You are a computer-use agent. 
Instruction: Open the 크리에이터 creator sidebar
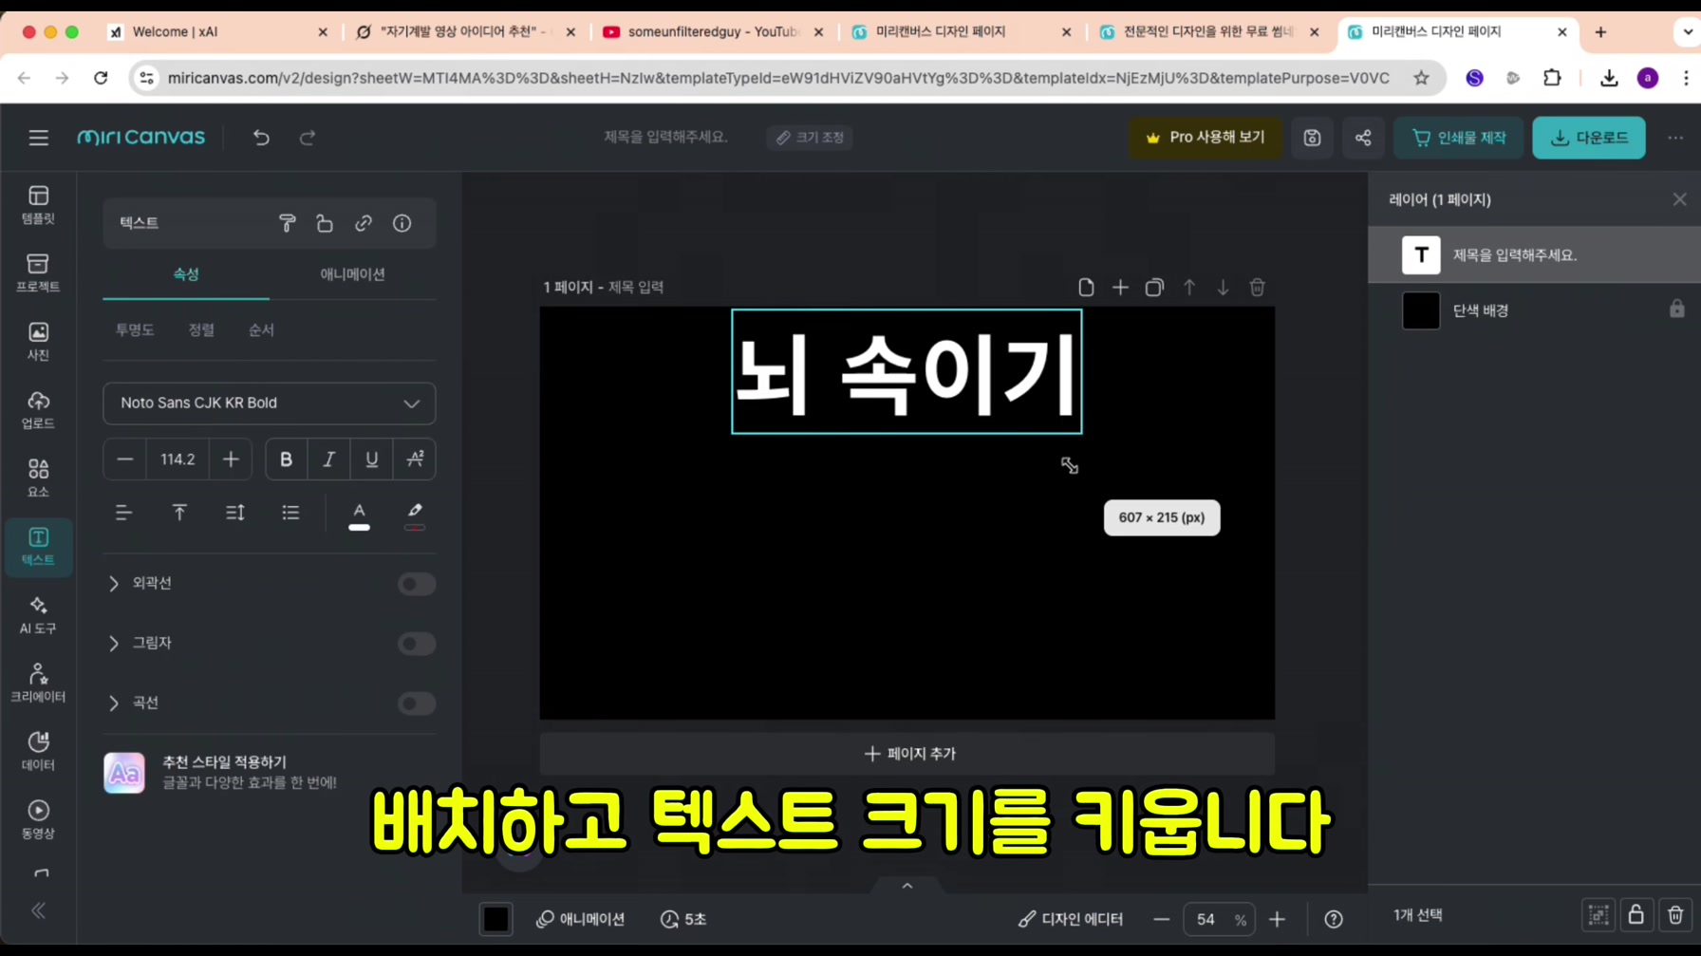point(38,684)
